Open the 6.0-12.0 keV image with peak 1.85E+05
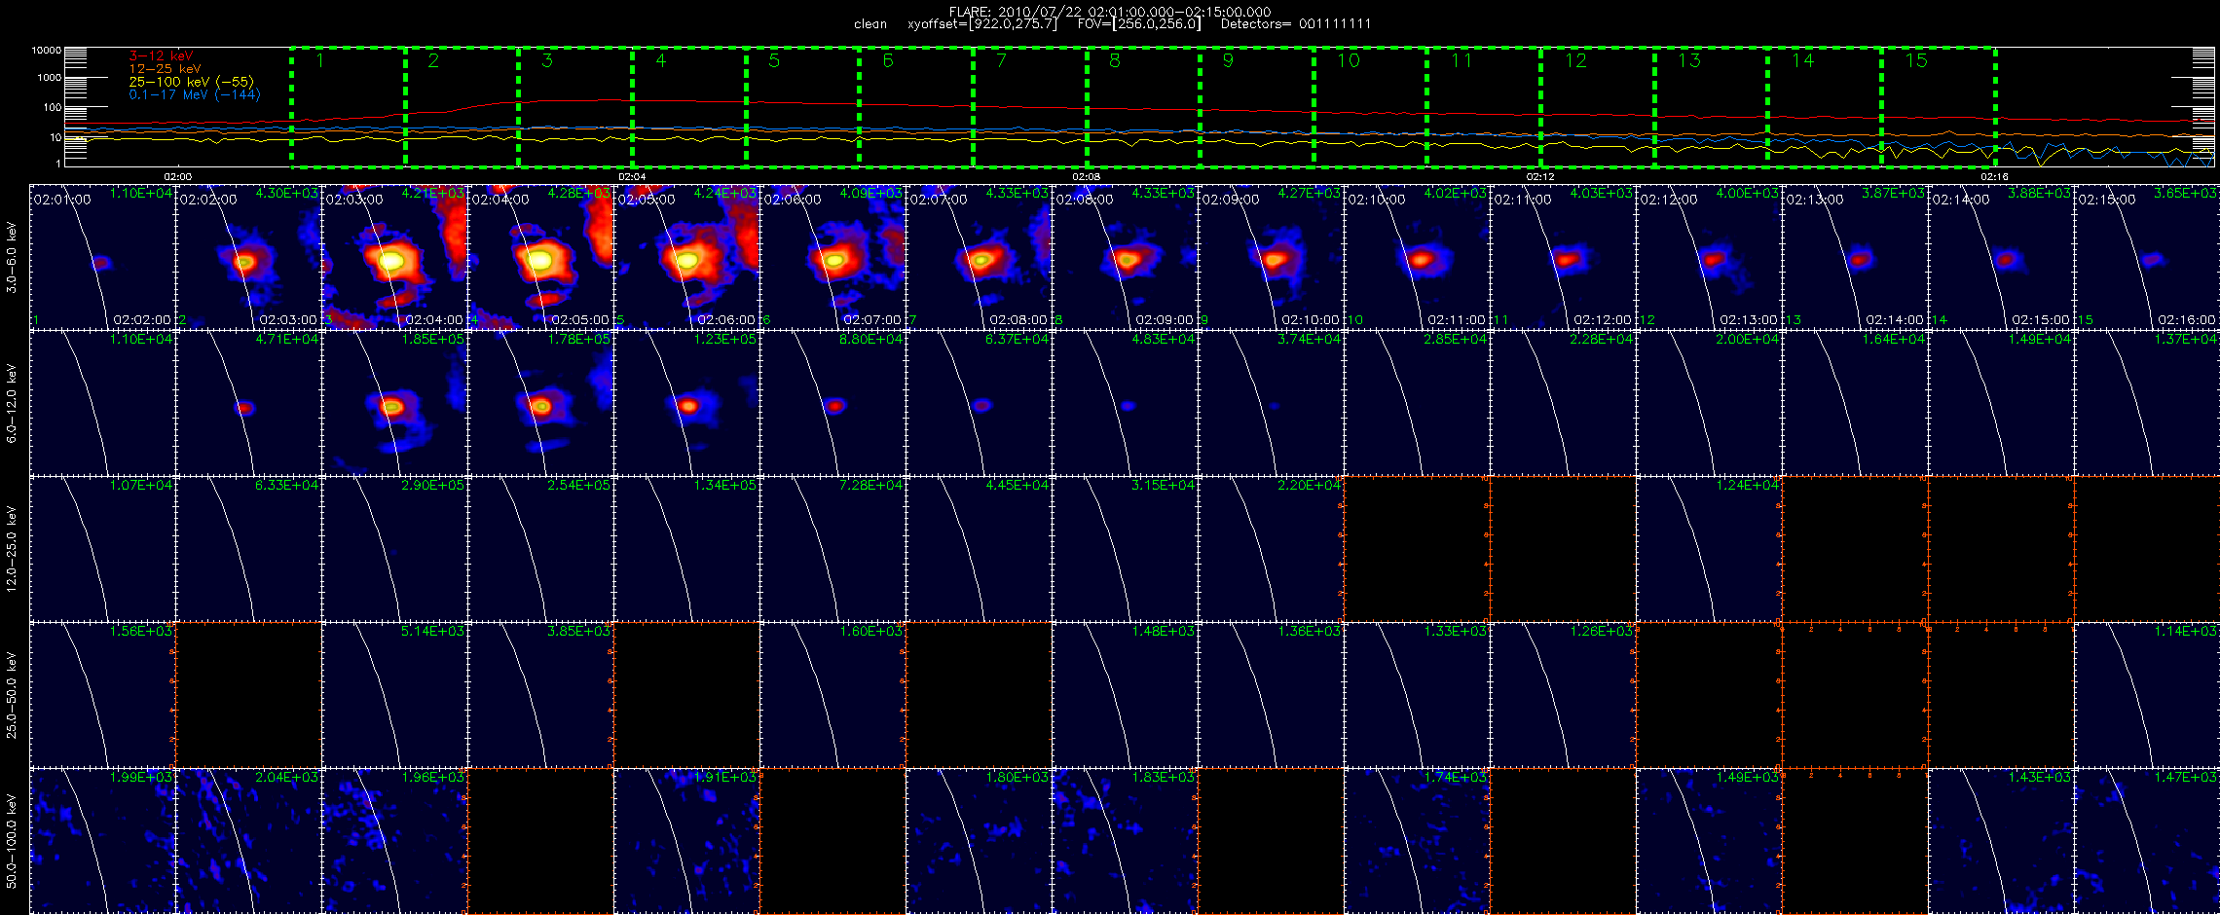2220x915 pixels. (394, 403)
